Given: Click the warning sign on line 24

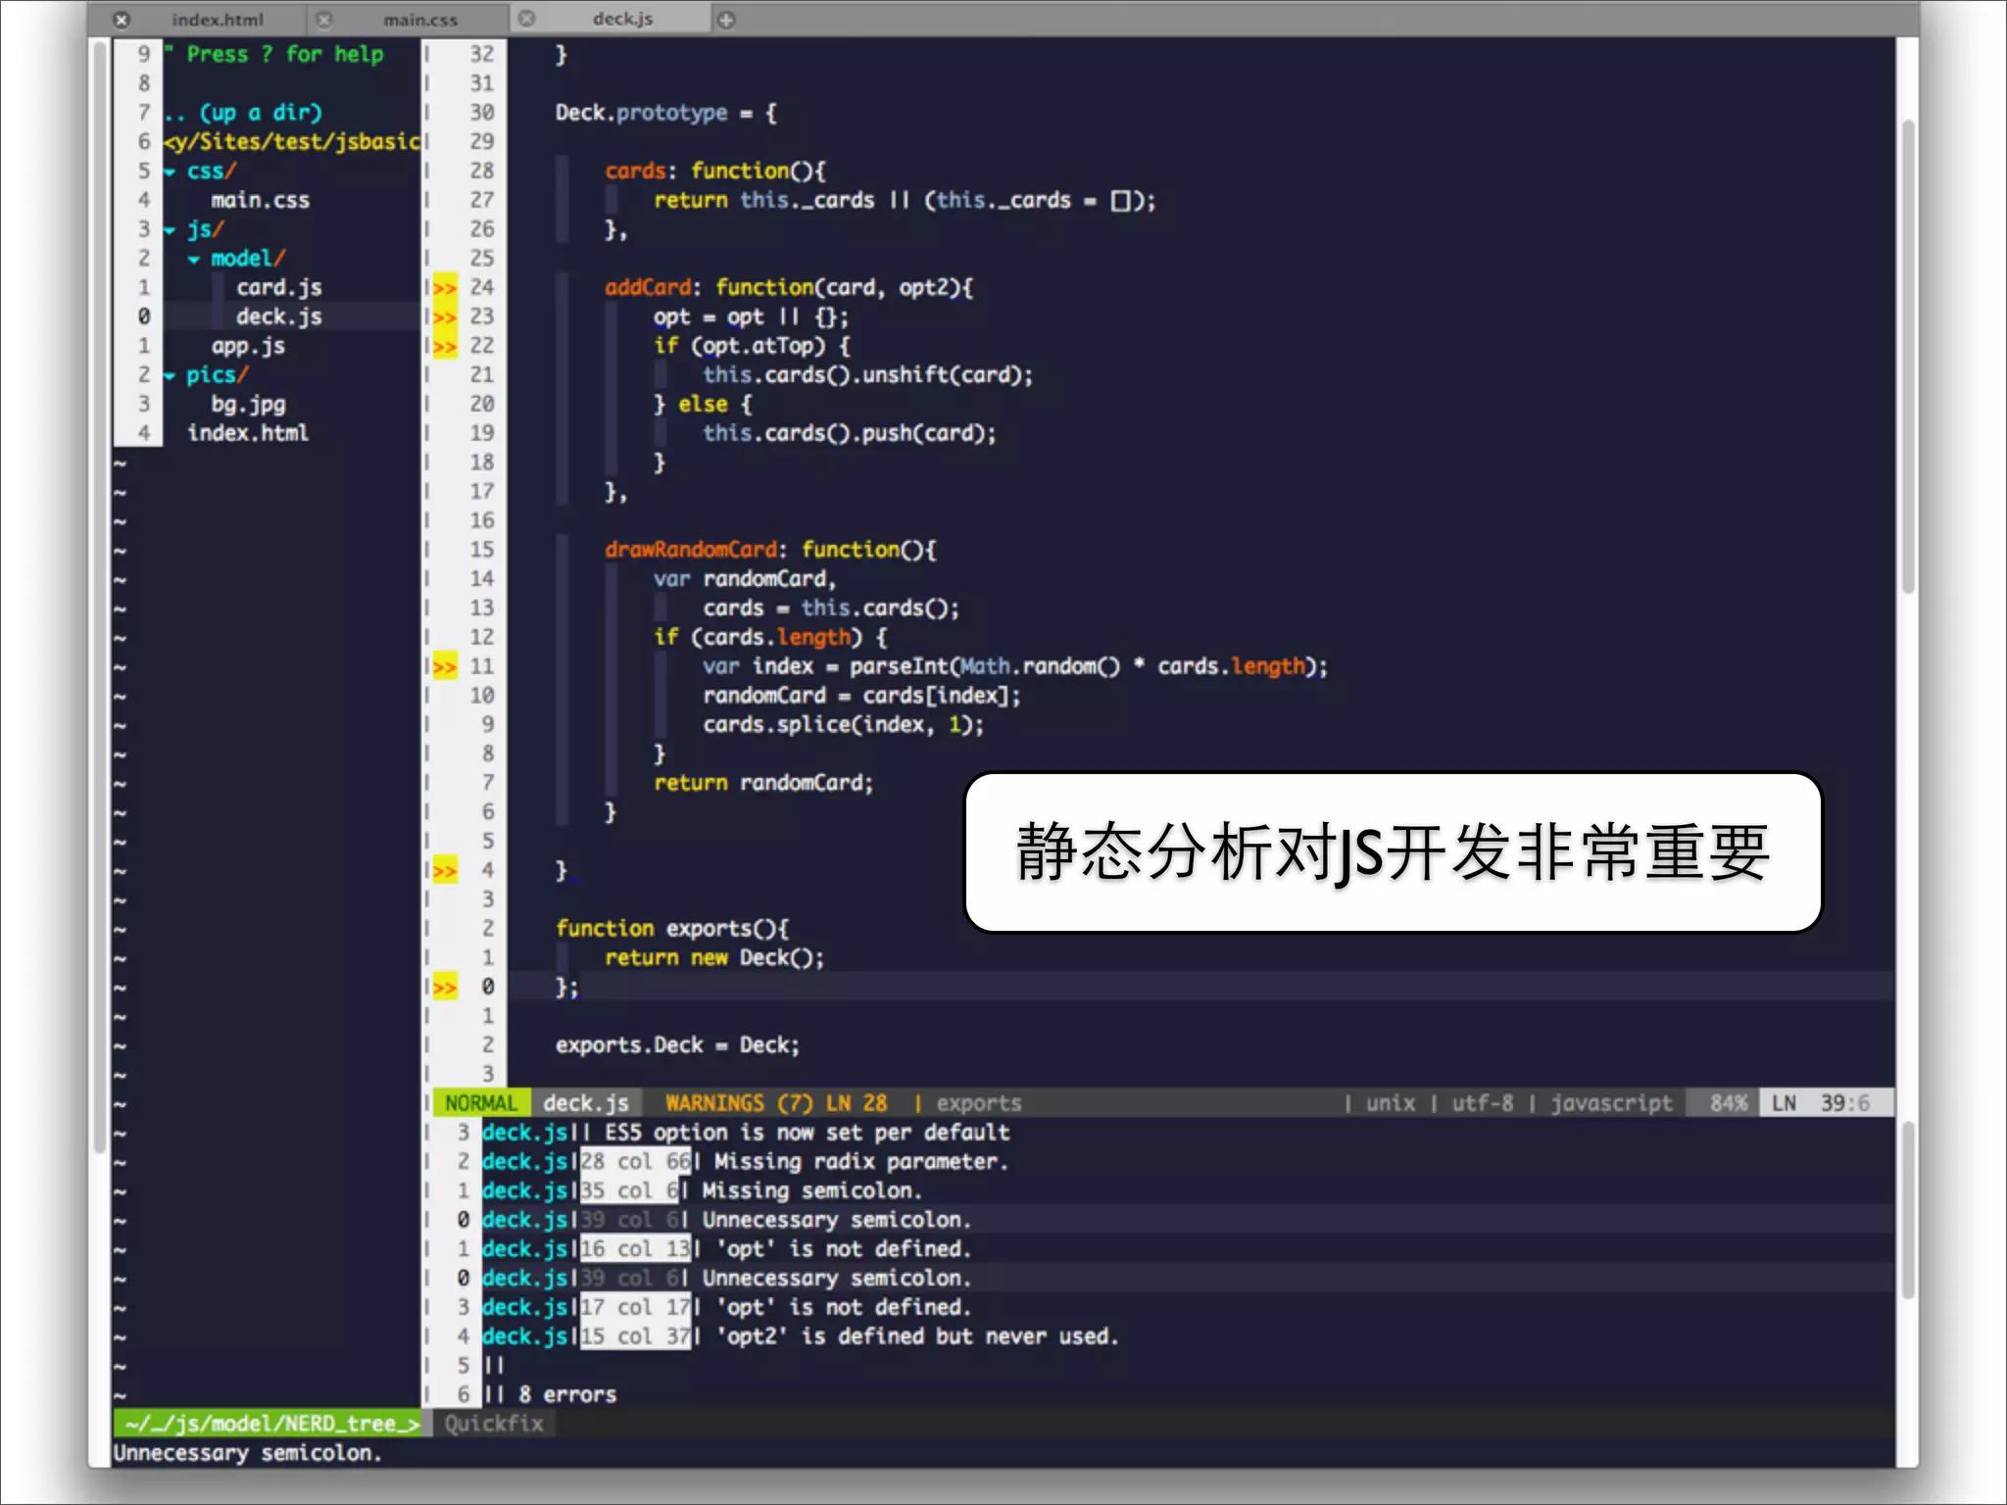Looking at the screenshot, I should pos(445,287).
